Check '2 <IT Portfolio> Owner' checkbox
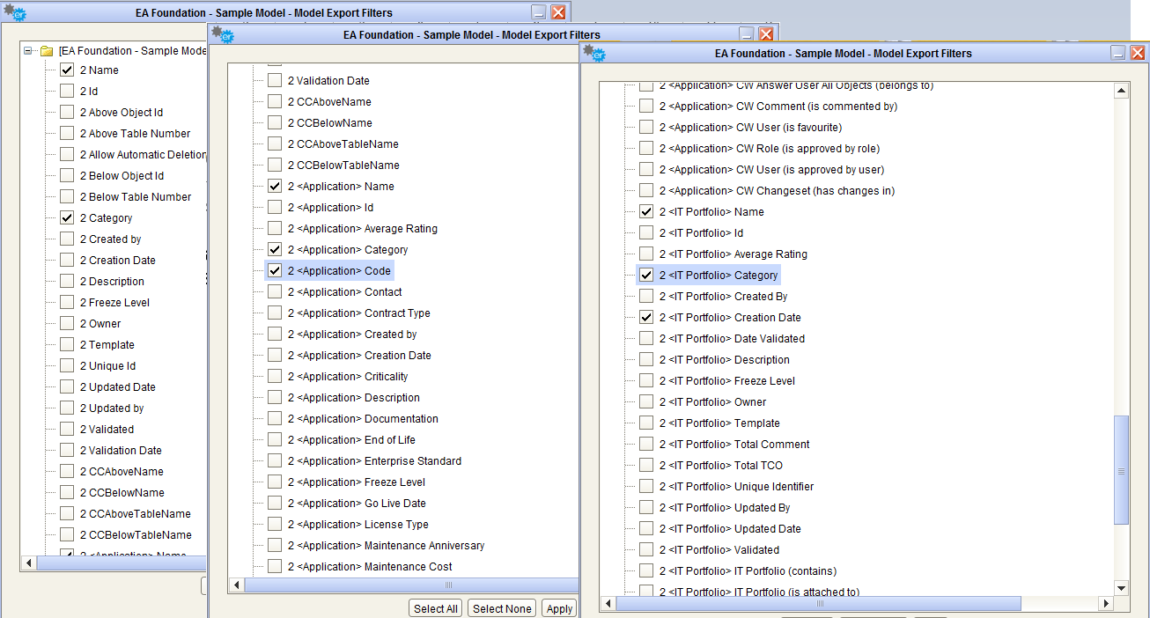This screenshot has width=1150, height=618. click(646, 402)
